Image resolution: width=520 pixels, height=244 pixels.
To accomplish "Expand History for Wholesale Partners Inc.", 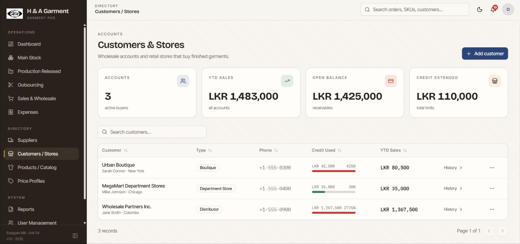I will point(453,209).
